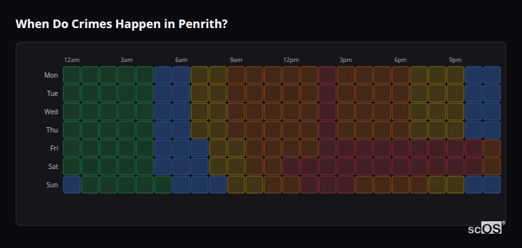Select the '6pm' column header
Screen dimensions: 522x248
(401, 60)
